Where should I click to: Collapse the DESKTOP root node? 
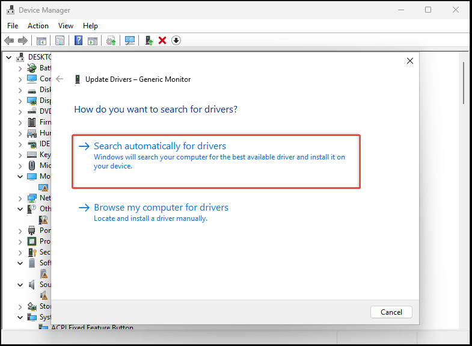pos(9,57)
